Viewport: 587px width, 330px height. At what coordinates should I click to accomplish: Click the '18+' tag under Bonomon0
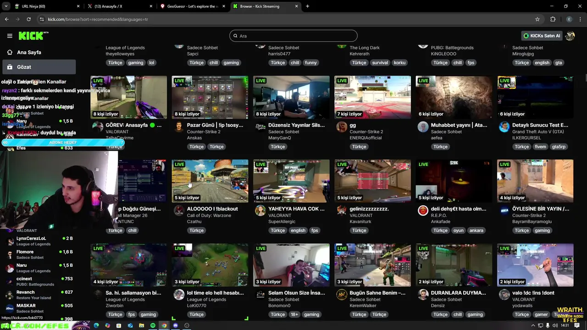293,314
